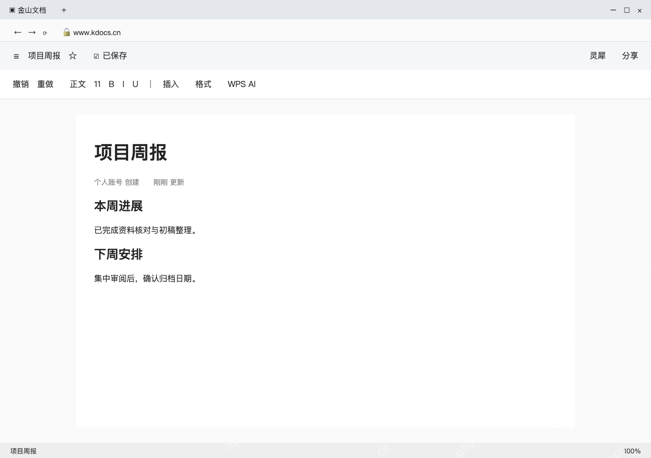Apply bold with the B button
This screenshot has width=651, height=458.
[x=111, y=84]
